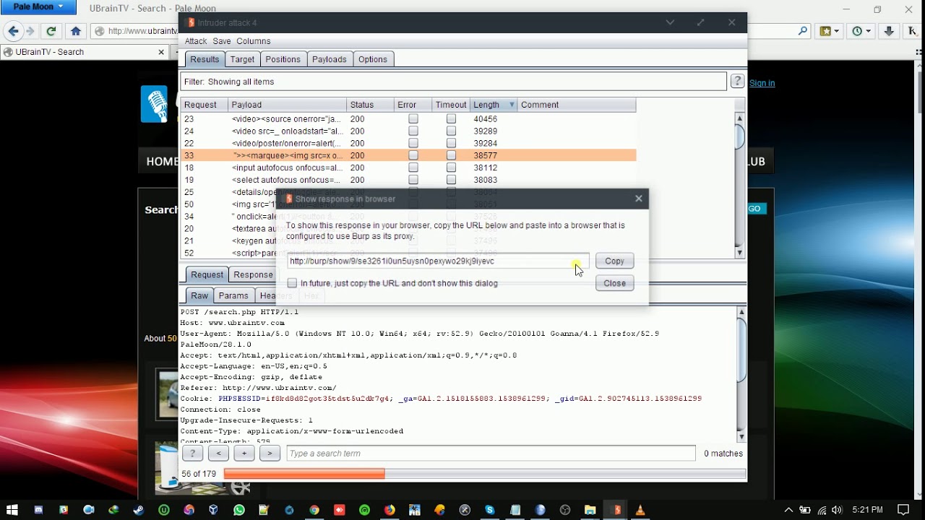Click the Burp show URL text field
The height and width of the screenshot is (520, 925).
click(438, 261)
